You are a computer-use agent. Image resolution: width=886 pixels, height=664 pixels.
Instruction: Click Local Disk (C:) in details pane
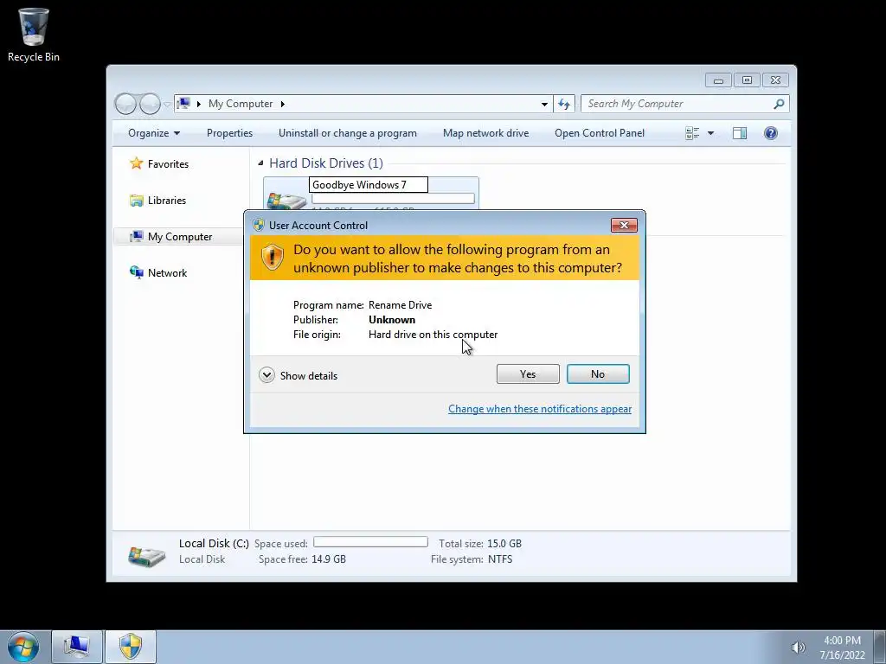tap(214, 543)
